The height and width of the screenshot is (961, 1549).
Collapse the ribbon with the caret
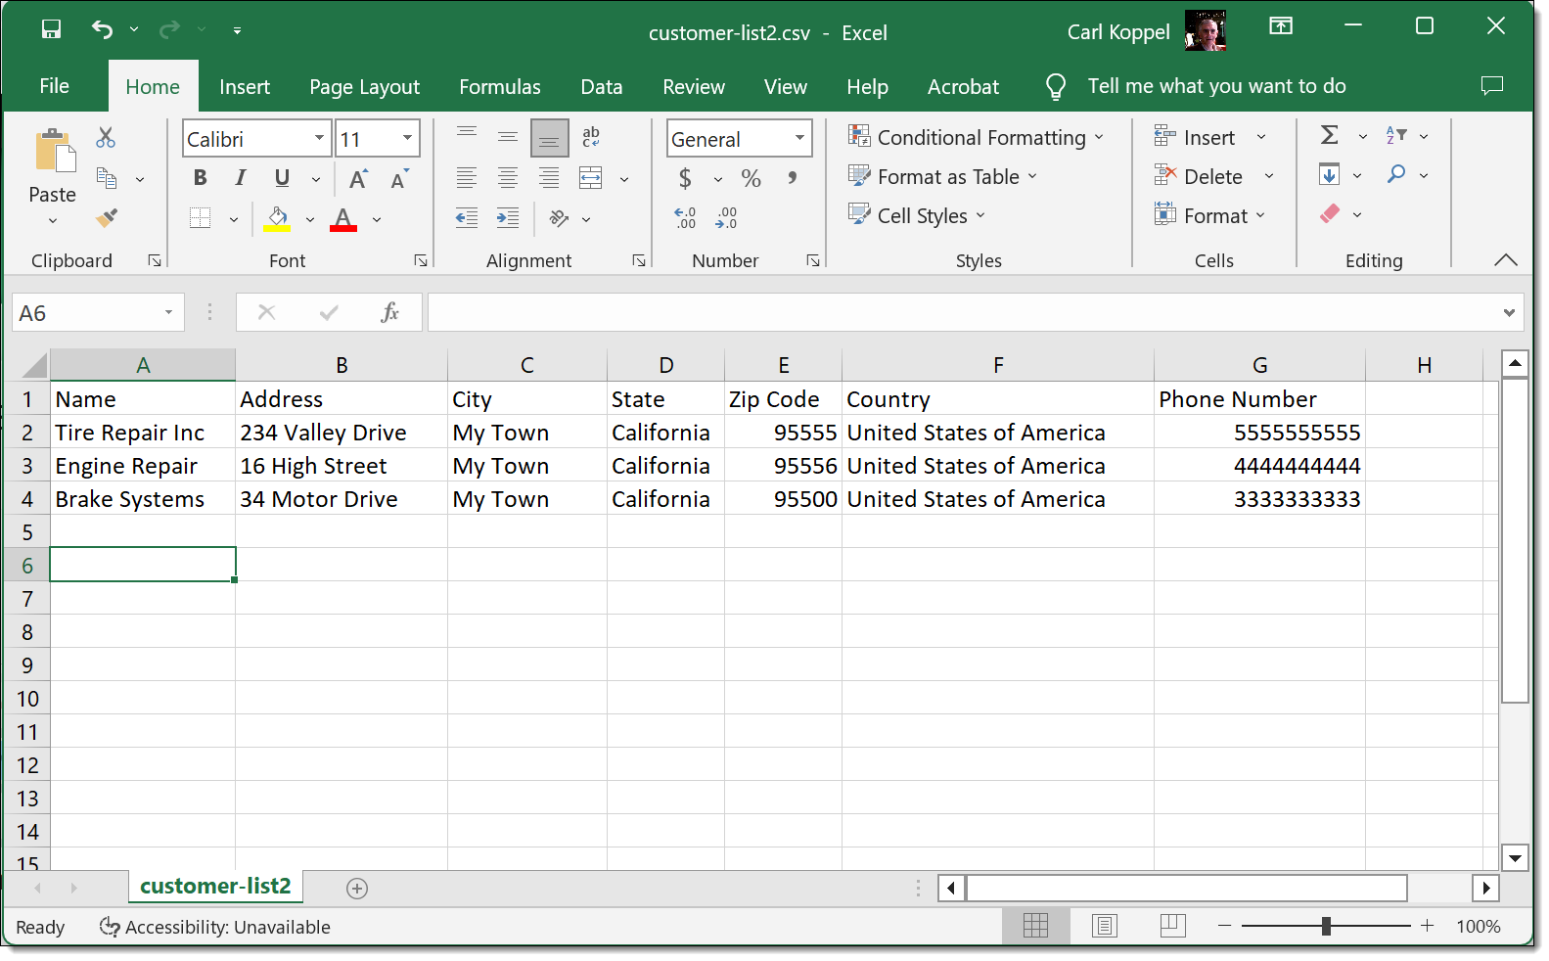tap(1506, 260)
